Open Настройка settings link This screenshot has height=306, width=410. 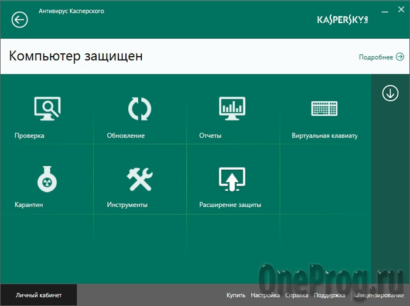coord(265,295)
